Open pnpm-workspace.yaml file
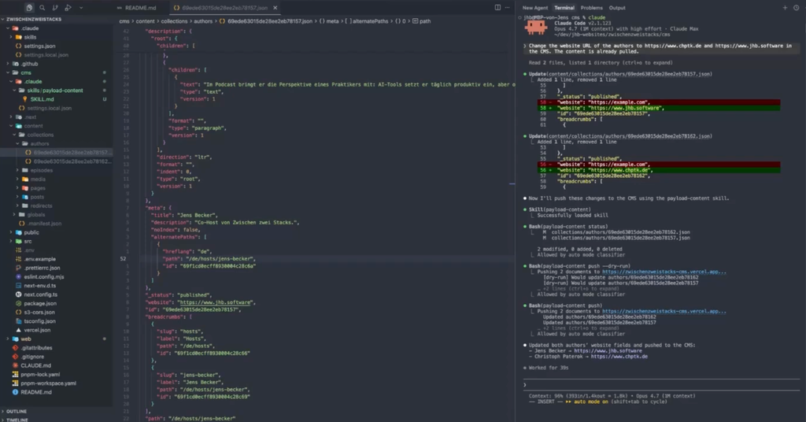 (48, 383)
